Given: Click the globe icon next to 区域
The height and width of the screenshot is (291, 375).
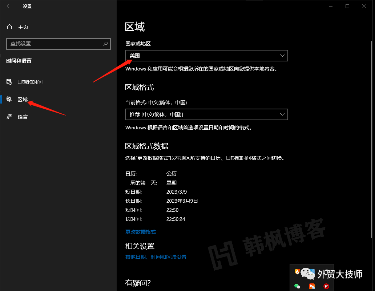Looking at the screenshot, I should click(x=9, y=99).
